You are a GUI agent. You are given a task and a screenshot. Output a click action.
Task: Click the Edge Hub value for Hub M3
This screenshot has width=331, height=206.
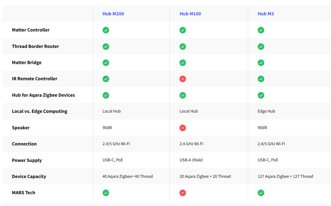point(266,111)
